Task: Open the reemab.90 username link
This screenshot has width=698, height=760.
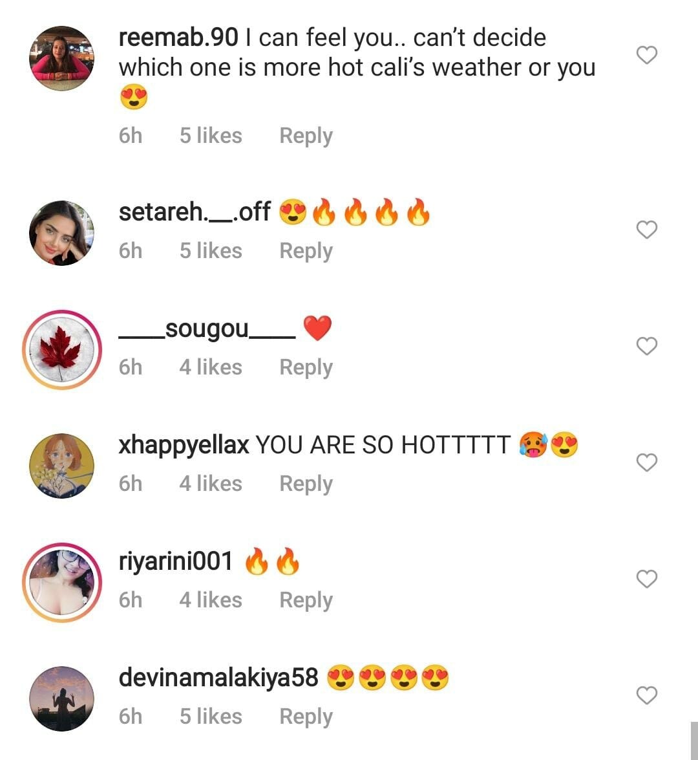Action: tap(178, 38)
